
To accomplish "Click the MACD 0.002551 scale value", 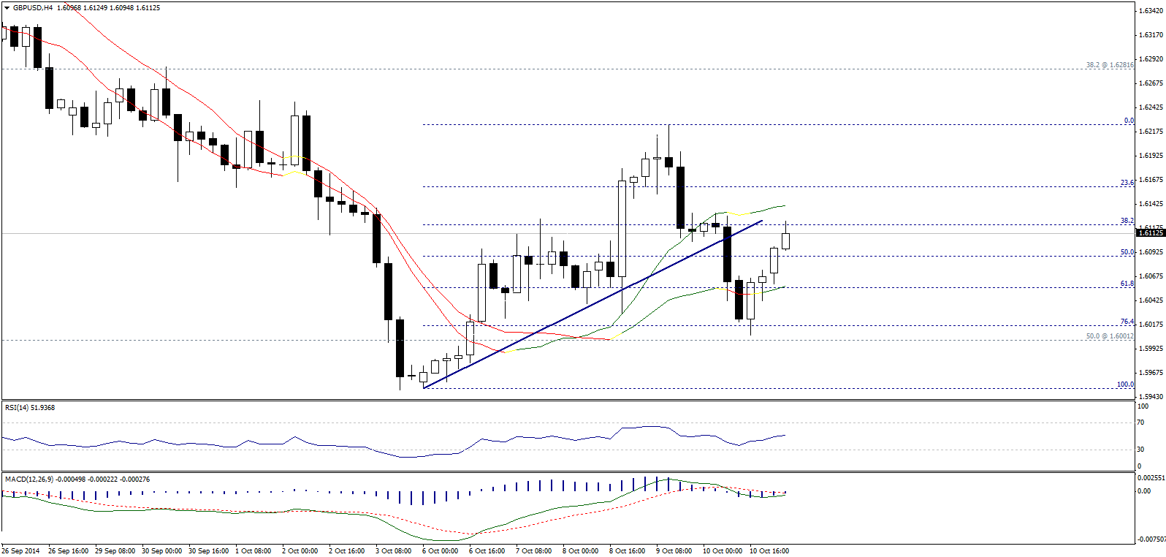I will pos(1151,477).
